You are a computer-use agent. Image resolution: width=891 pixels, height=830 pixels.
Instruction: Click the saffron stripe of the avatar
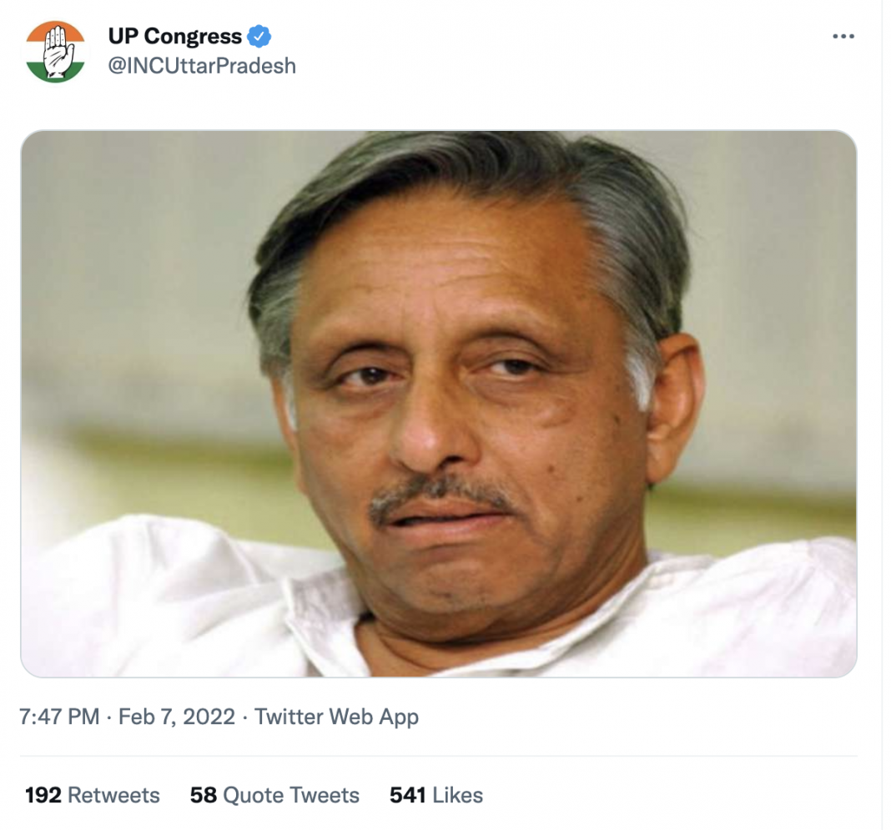coord(56,31)
